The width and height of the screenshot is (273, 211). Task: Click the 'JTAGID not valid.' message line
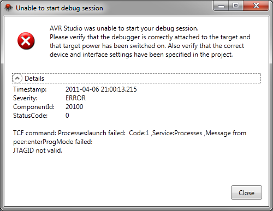(x=38, y=150)
